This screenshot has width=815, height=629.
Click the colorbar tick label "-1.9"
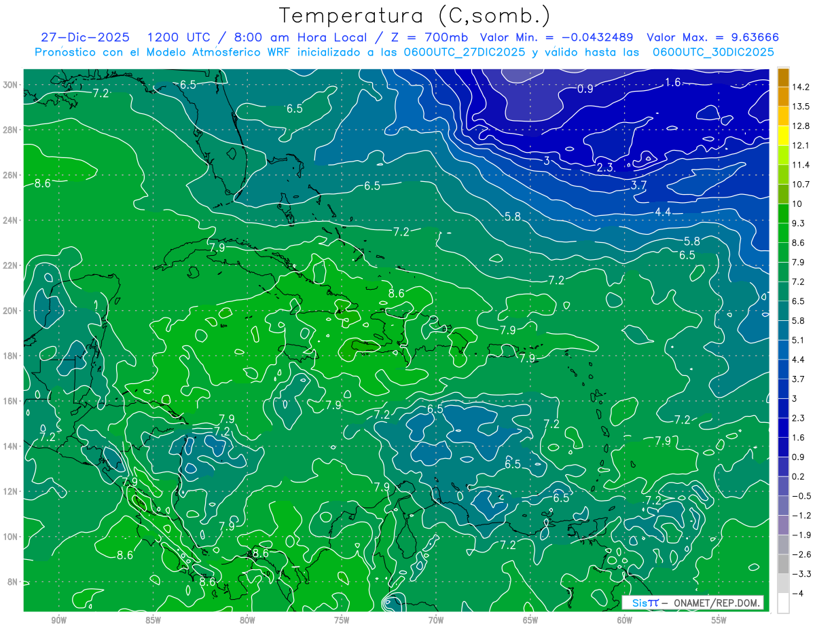pyautogui.click(x=801, y=535)
